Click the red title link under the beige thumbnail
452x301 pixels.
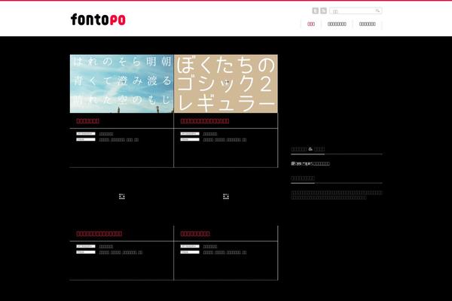click(205, 120)
